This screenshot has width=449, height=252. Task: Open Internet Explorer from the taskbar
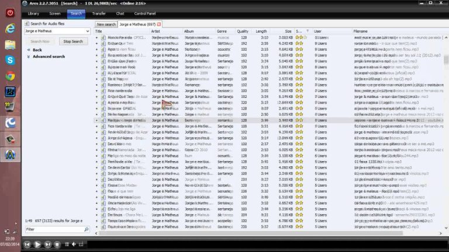click(x=10, y=28)
